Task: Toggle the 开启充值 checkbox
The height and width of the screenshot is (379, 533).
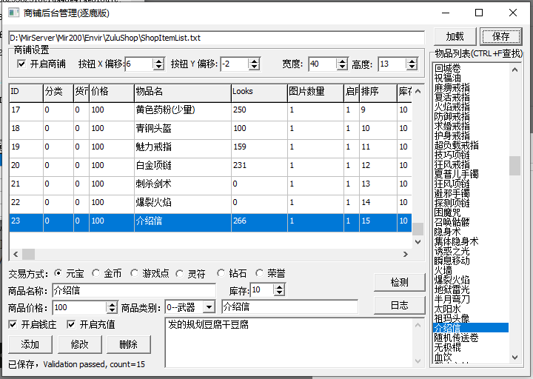Action: 71,325
